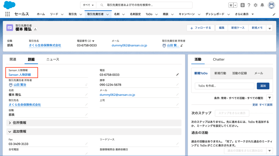Image resolution: width=279 pixels, height=156 pixels.
Task: Click the メール link in details section
Action: pyautogui.click(x=117, y=95)
